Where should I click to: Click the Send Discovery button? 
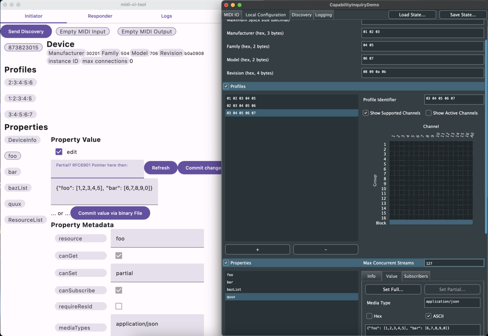click(26, 32)
